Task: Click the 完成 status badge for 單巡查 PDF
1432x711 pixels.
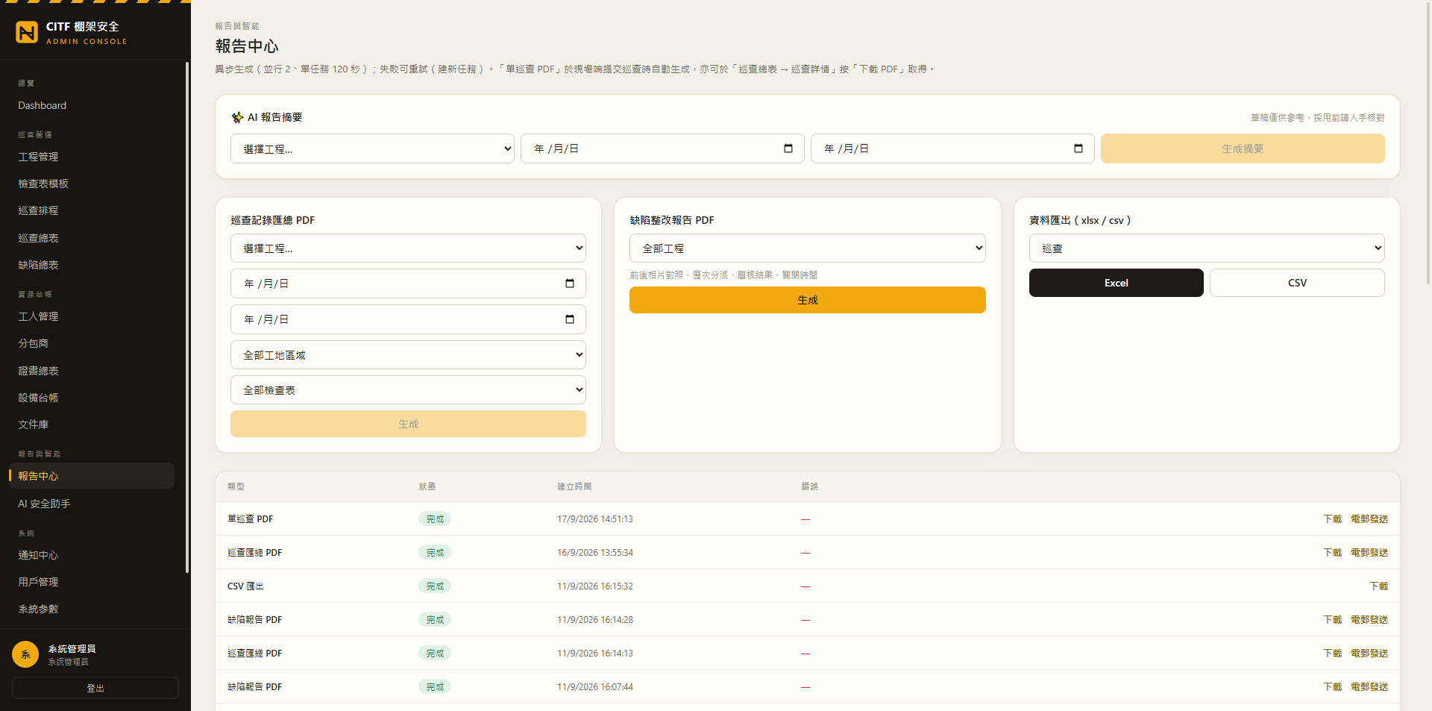Action: (x=435, y=519)
